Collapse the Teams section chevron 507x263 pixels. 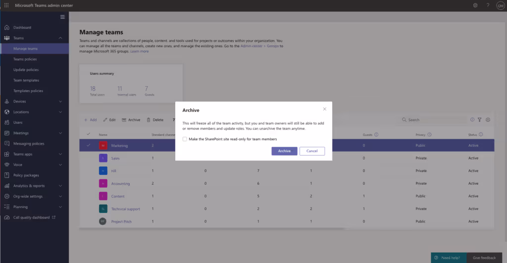tap(60, 38)
